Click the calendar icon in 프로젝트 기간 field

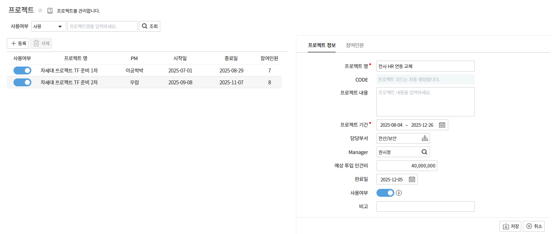click(442, 125)
